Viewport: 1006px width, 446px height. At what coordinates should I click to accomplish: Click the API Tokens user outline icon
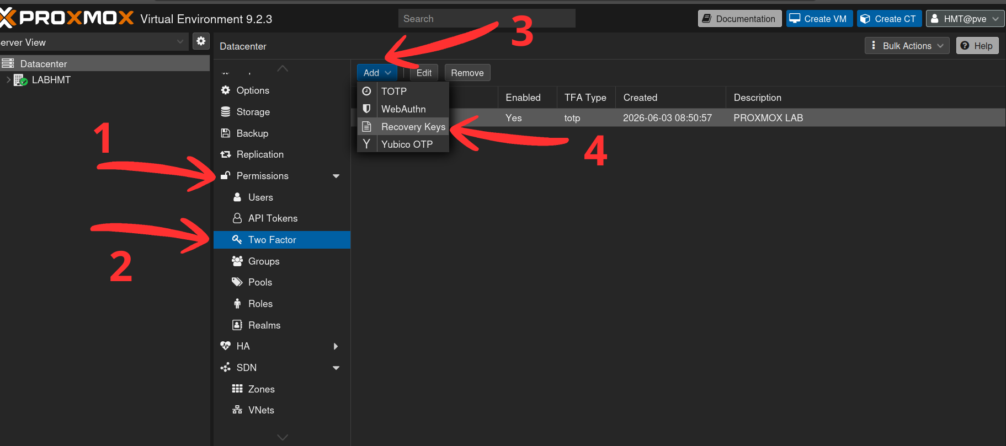237,218
